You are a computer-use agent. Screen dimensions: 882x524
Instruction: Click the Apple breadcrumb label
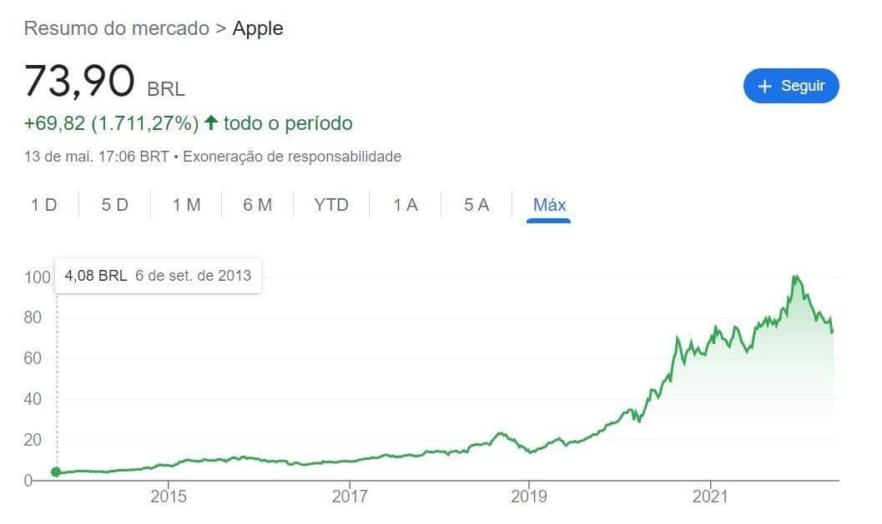tap(259, 28)
